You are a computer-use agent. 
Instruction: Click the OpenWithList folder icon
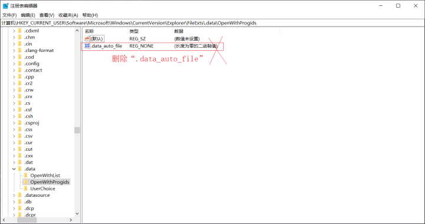pyautogui.click(x=26, y=176)
